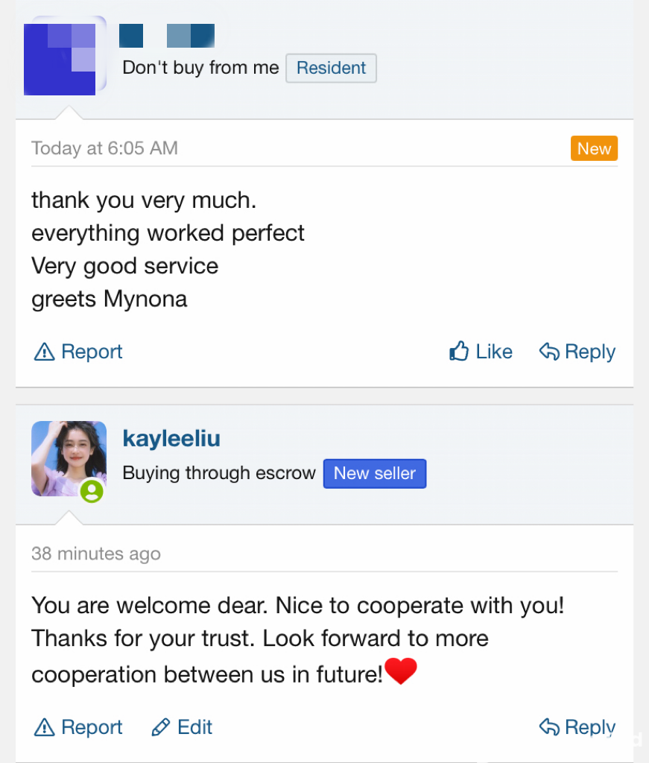649x763 pixels.
Task: Select the Resident badge
Action: tap(331, 68)
